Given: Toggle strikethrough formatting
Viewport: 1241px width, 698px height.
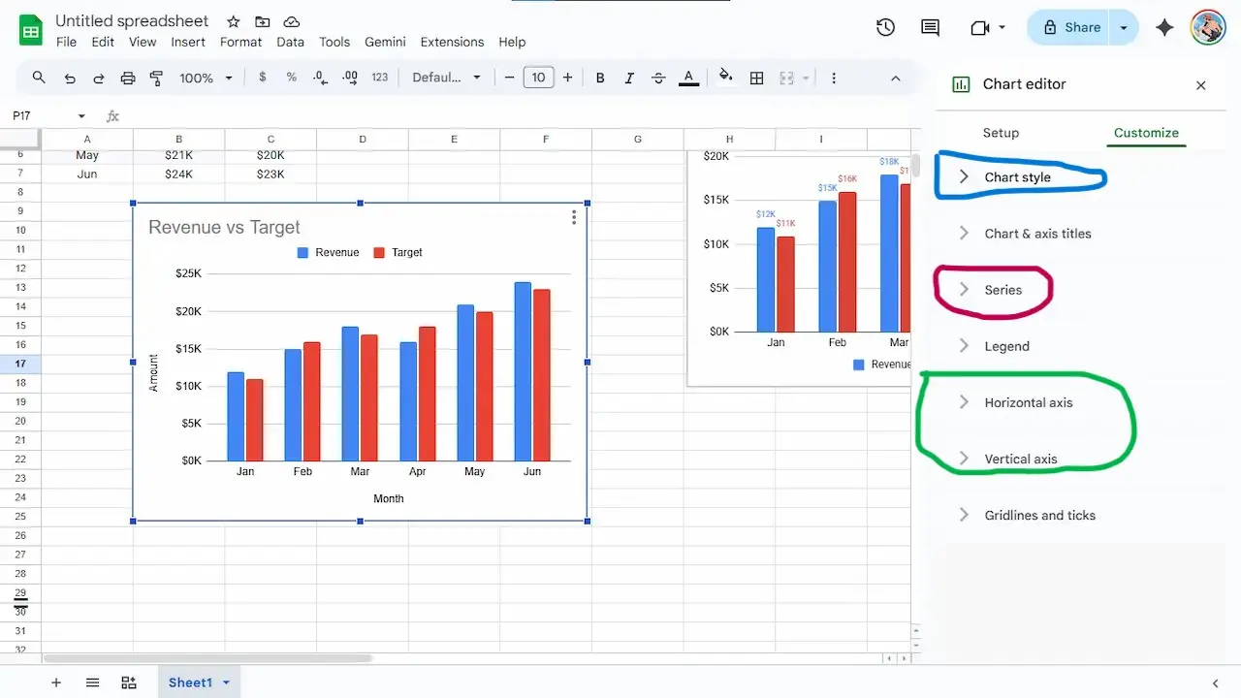Looking at the screenshot, I should [x=659, y=78].
